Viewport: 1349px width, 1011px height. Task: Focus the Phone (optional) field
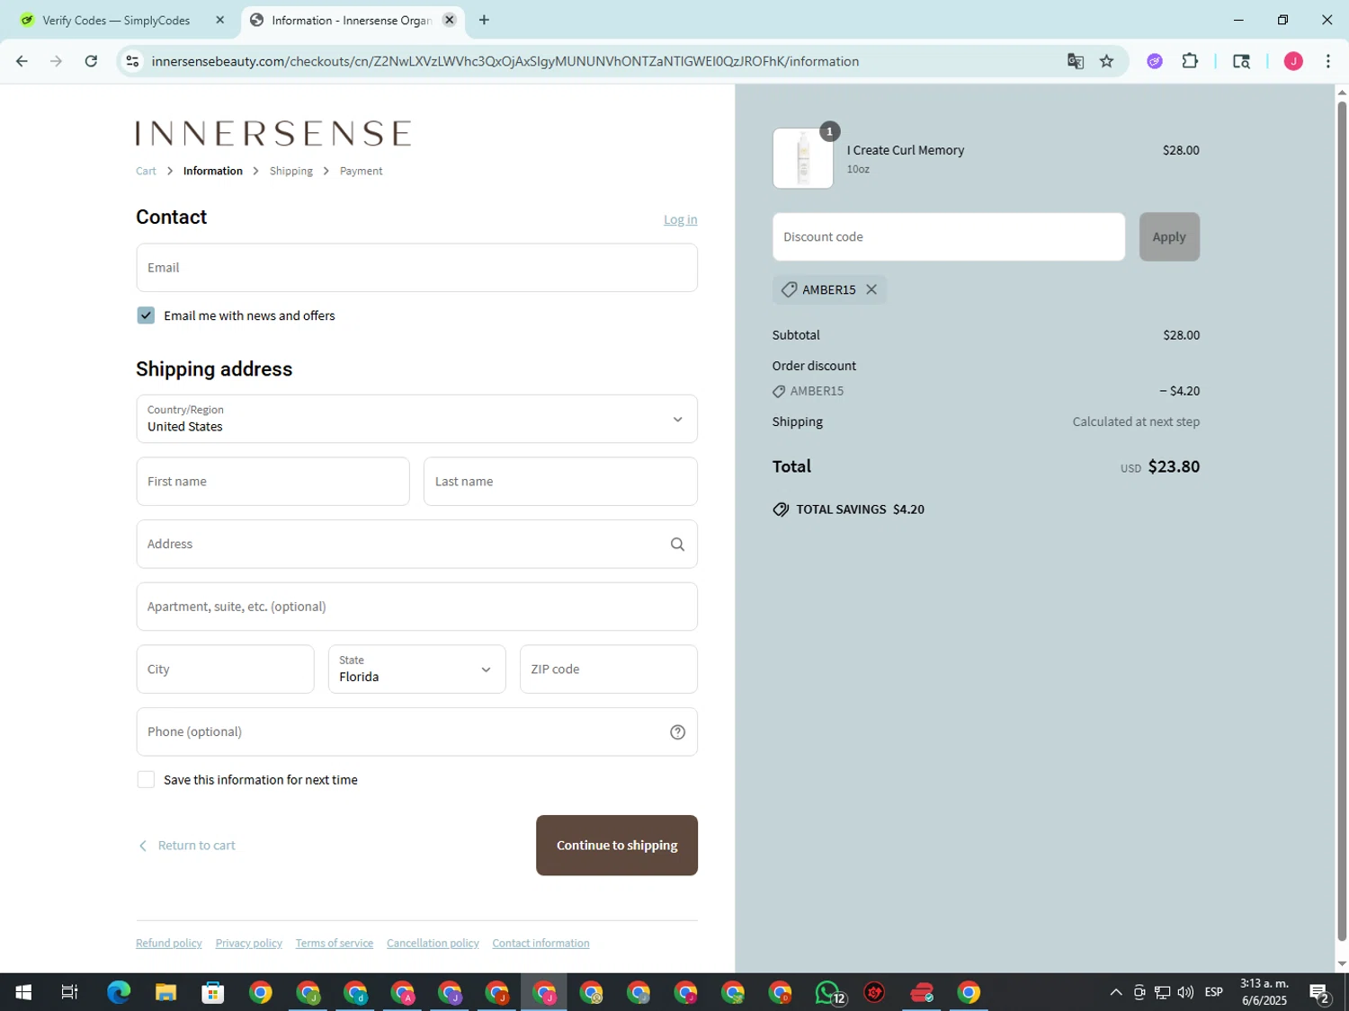[416, 732]
